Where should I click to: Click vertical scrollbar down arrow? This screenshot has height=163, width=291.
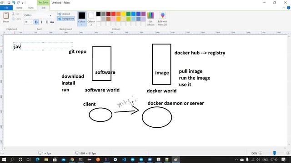point(289,144)
